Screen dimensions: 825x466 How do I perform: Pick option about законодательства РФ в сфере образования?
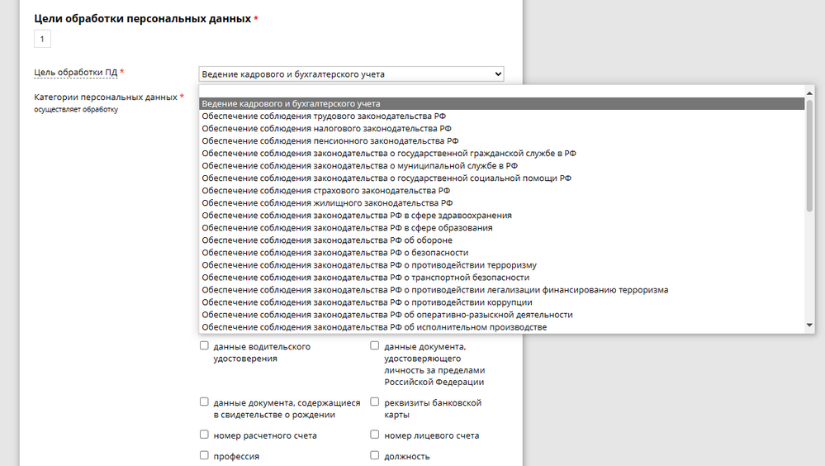click(347, 228)
